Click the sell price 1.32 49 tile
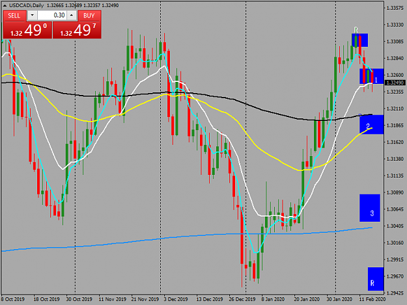 point(27,30)
